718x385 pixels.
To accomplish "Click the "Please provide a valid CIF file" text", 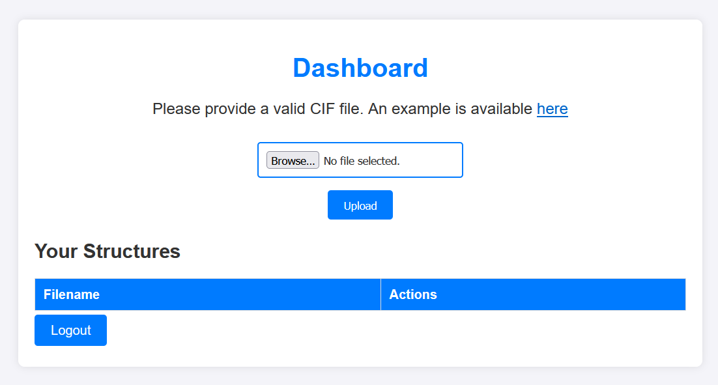I will coord(257,109).
